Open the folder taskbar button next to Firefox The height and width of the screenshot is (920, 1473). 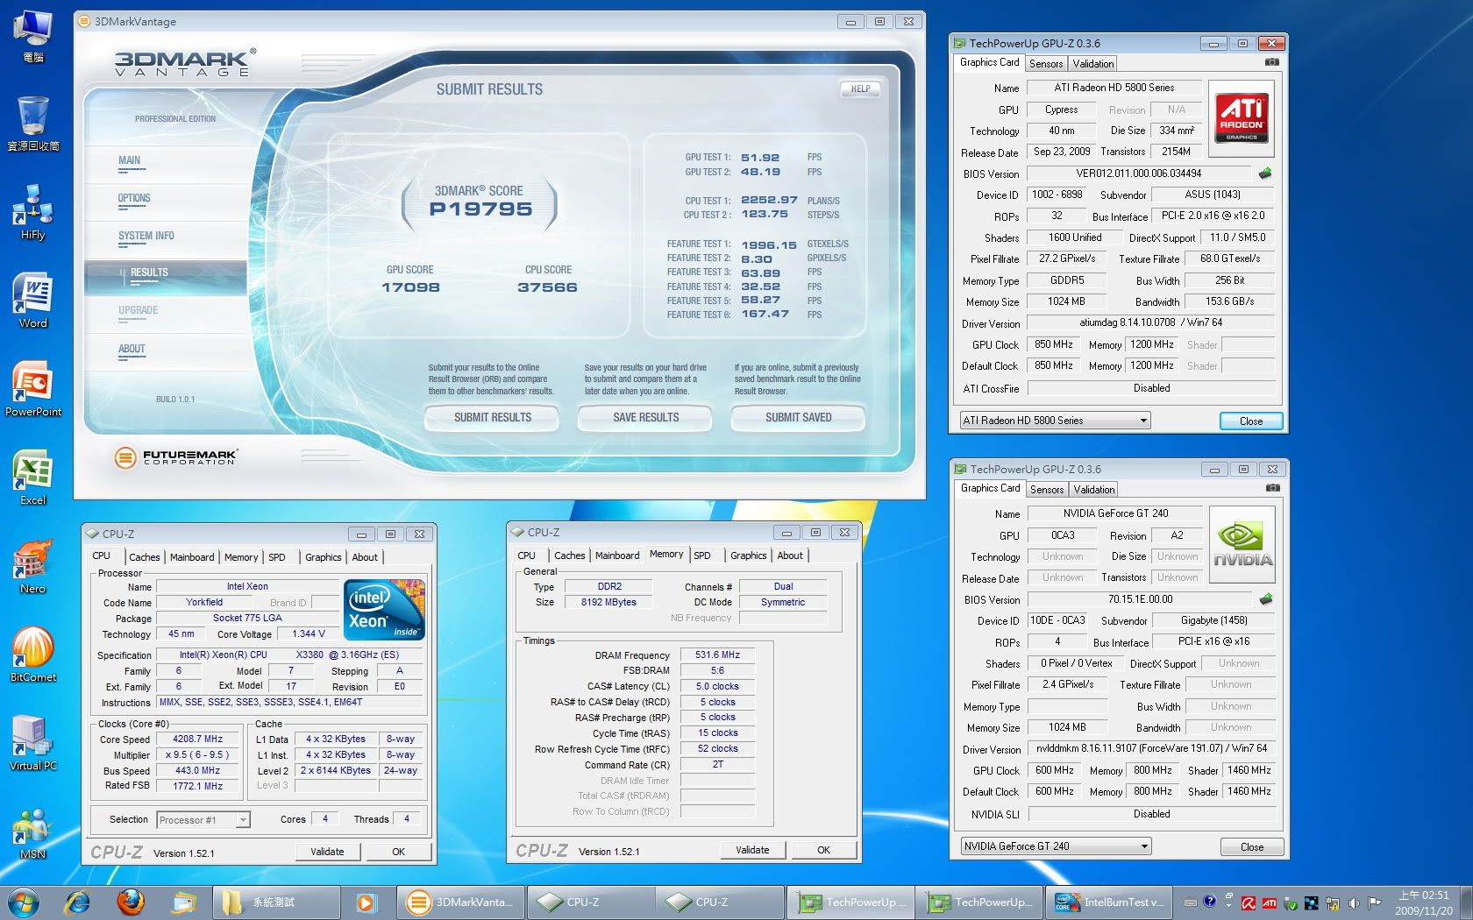coord(275,902)
